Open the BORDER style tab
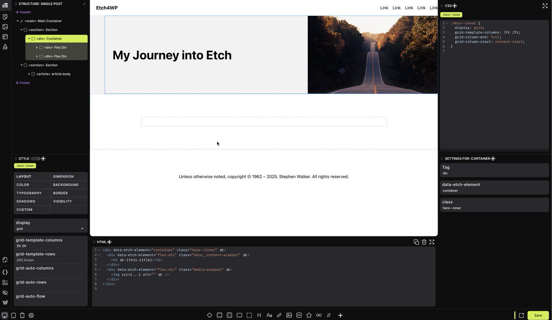This screenshot has height=320, width=552. pos(69,193)
